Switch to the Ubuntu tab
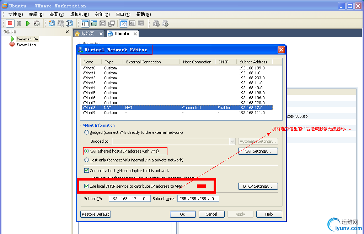The height and width of the screenshot is (234, 364). [x=122, y=34]
